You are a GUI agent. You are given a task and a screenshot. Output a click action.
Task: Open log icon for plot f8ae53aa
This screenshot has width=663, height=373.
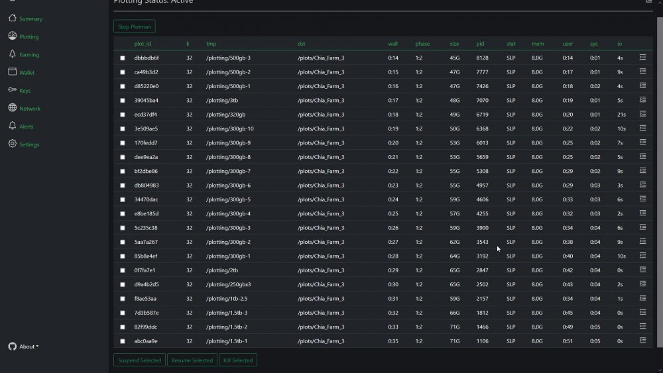point(642,298)
